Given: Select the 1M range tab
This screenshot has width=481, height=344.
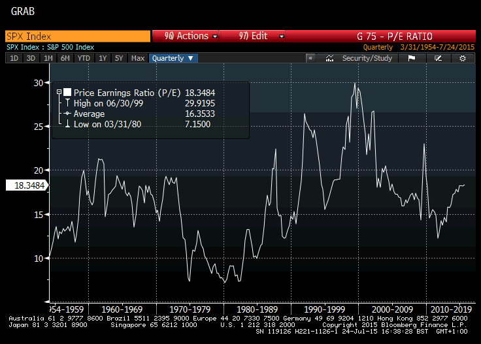Looking at the screenshot, I should [48, 58].
